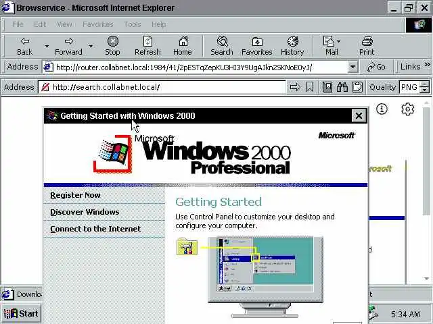Image resolution: width=433 pixels, height=324 pixels.
Task: Print the current page
Action: 367,46
